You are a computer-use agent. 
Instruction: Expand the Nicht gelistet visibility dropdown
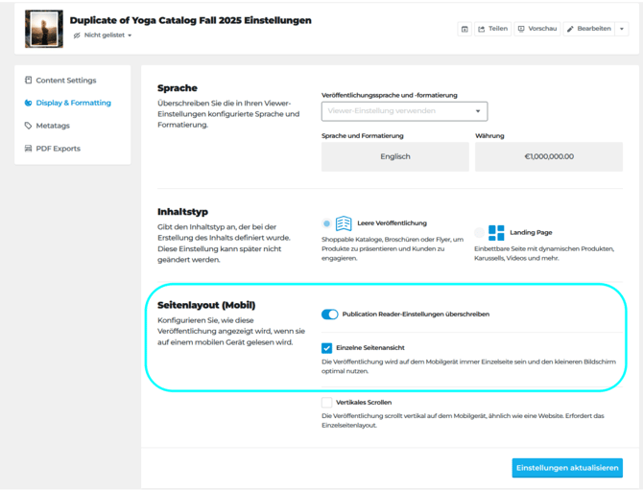pos(103,35)
